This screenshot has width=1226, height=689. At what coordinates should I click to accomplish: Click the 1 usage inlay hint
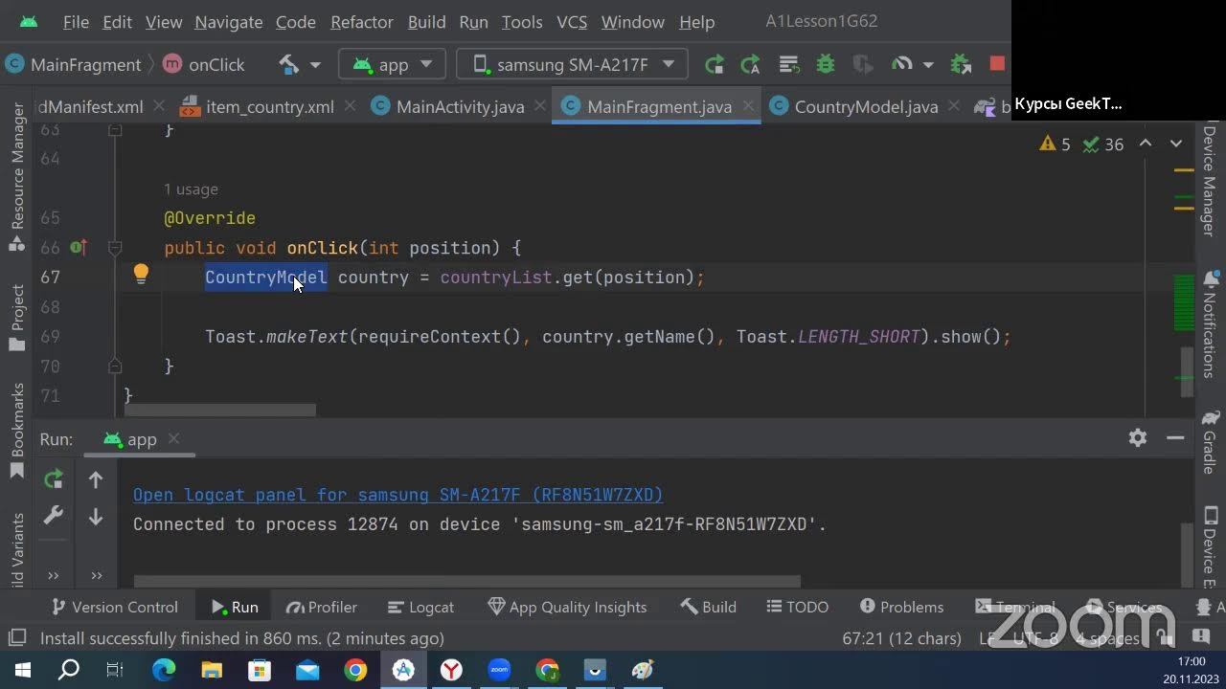pyautogui.click(x=191, y=189)
